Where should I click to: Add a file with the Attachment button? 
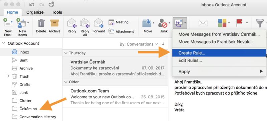tap(121, 31)
